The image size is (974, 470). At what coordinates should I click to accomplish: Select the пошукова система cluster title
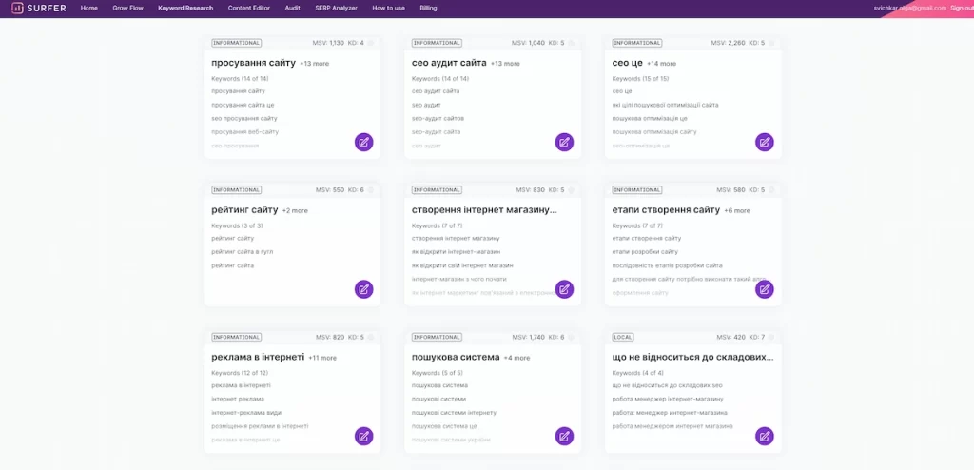[456, 357]
